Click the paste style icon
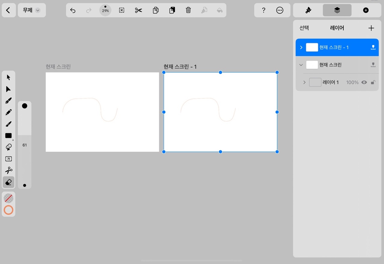This screenshot has width=384, height=264. tap(204, 11)
